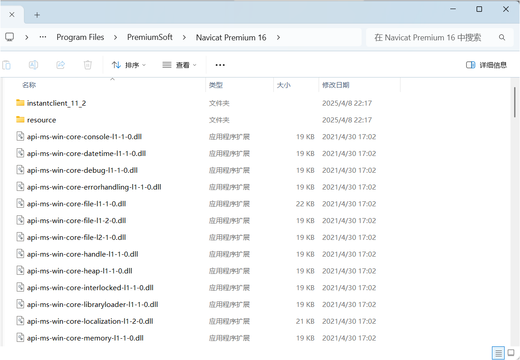The width and height of the screenshot is (520, 360).
Task: Click the search magnifier icon
Action: pos(502,38)
